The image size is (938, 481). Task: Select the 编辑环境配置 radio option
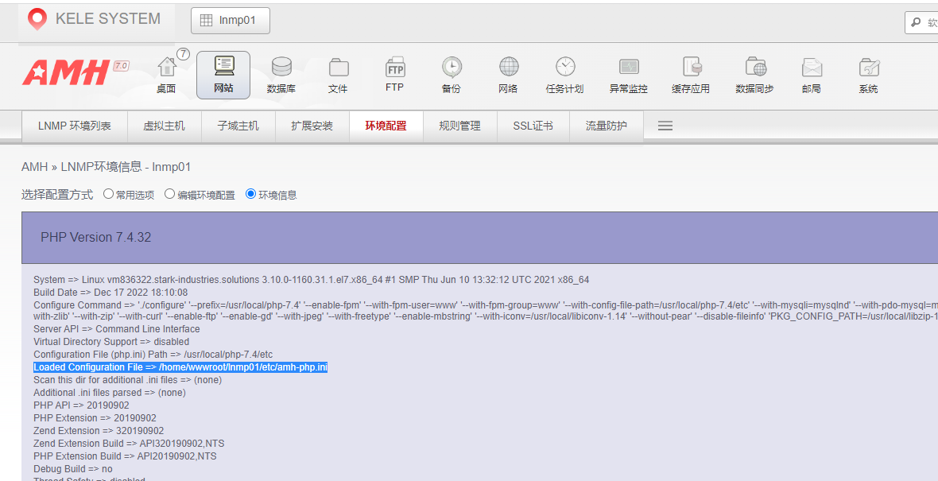170,194
